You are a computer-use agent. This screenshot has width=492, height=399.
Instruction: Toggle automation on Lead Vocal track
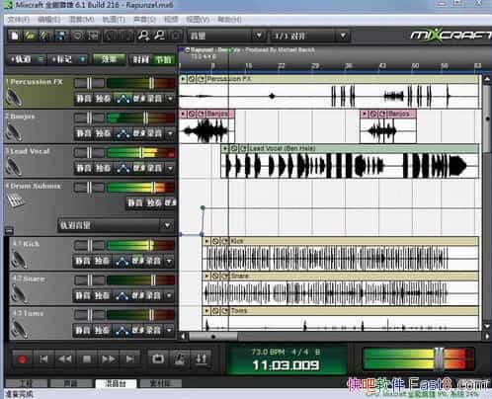pyautogui.click(x=123, y=168)
